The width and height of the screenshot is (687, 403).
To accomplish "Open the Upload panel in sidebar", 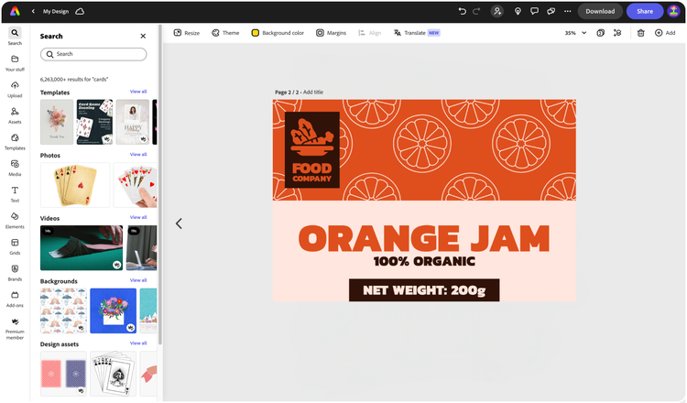I will pyautogui.click(x=15, y=89).
